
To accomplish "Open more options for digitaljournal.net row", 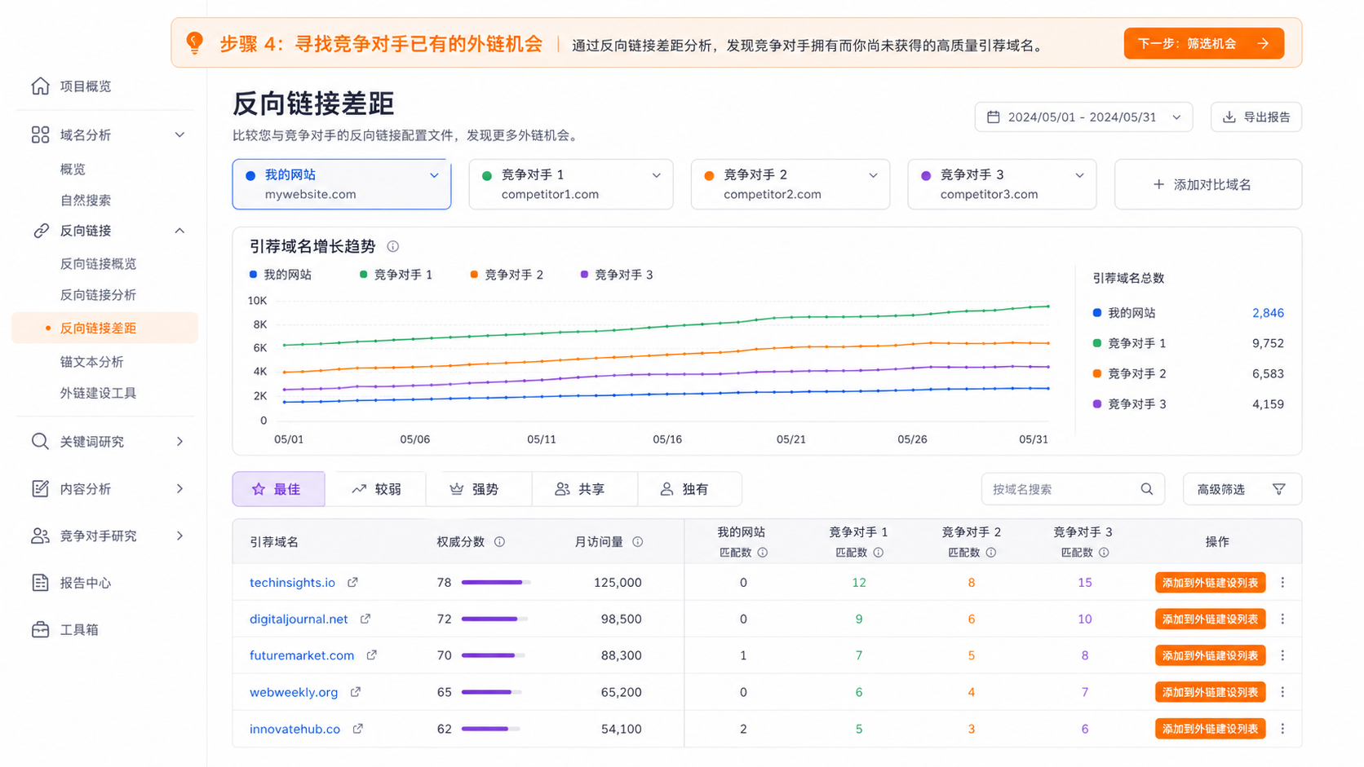I will pyautogui.click(x=1282, y=619).
